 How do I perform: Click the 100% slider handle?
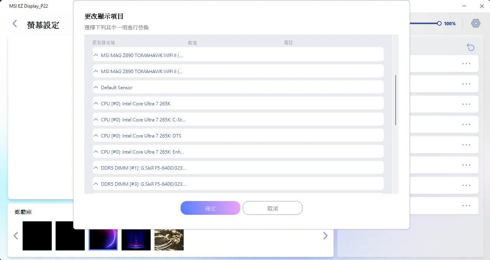click(439, 23)
